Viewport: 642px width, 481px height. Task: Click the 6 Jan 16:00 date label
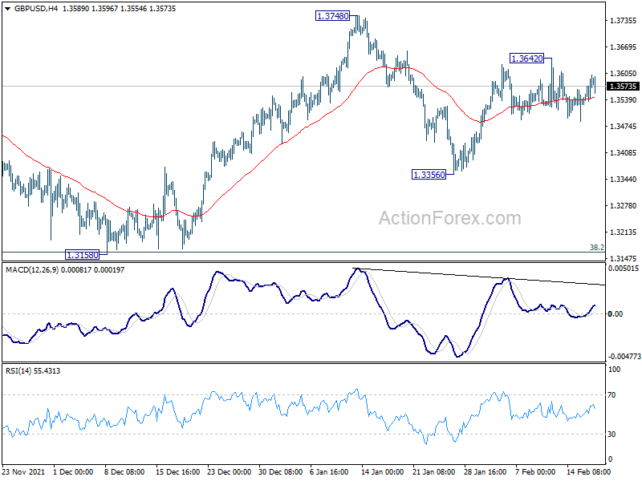330,471
